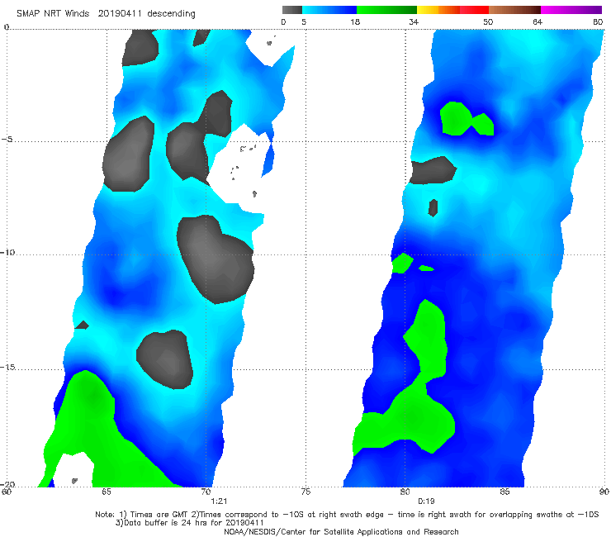611x537 pixels.
Task: Click longitude axis label "70"
Action: click(x=206, y=492)
